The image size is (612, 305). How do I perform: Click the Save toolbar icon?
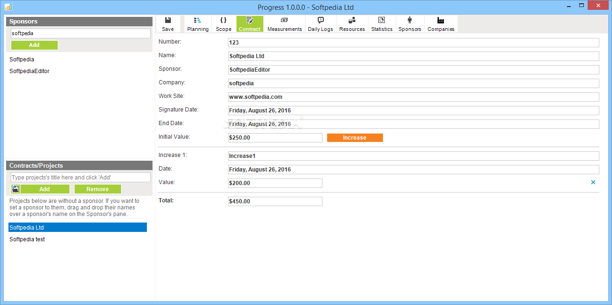168,24
